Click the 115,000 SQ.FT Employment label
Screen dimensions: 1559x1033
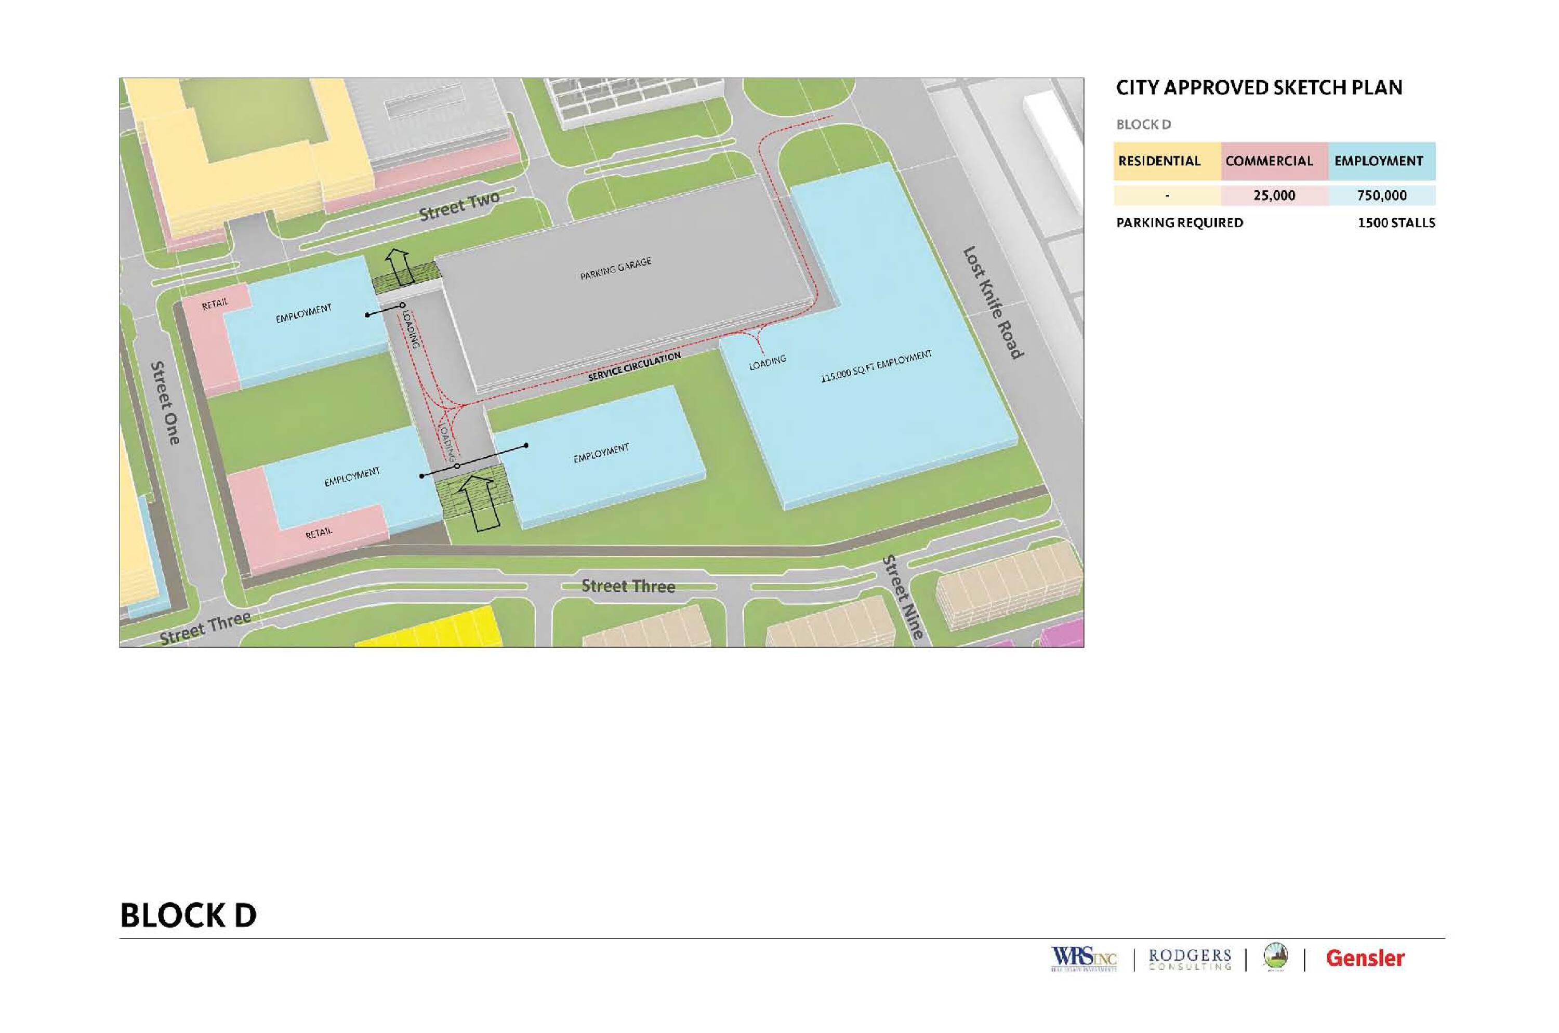[x=876, y=366]
